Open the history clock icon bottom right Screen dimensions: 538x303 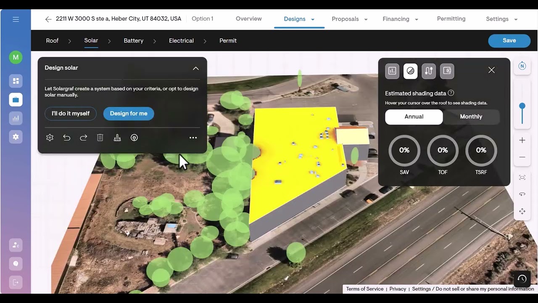click(x=522, y=279)
